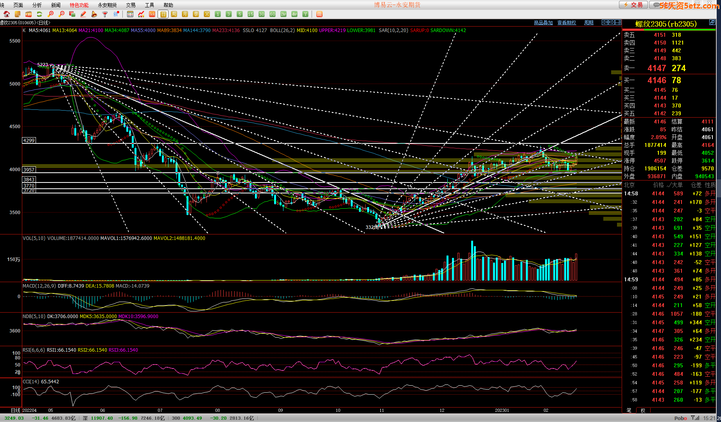Open the 新闻 menu
The image size is (721, 422).
(x=56, y=5)
